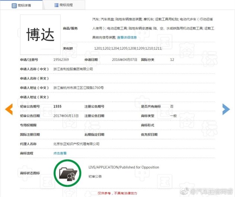This screenshot has height=197, width=235.
Task: Click the 国际分类 label
Action: coord(147,60)
